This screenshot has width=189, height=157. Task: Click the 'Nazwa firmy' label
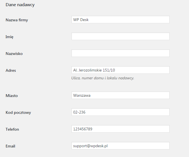click(17, 20)
